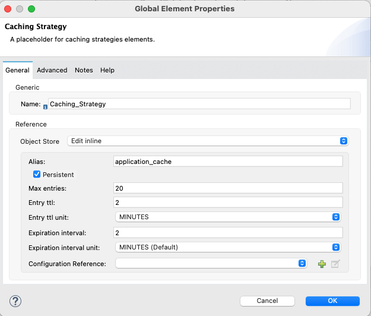Click the Name text field
This screenshot has width=371, height=316.
[x=199, y=104]
